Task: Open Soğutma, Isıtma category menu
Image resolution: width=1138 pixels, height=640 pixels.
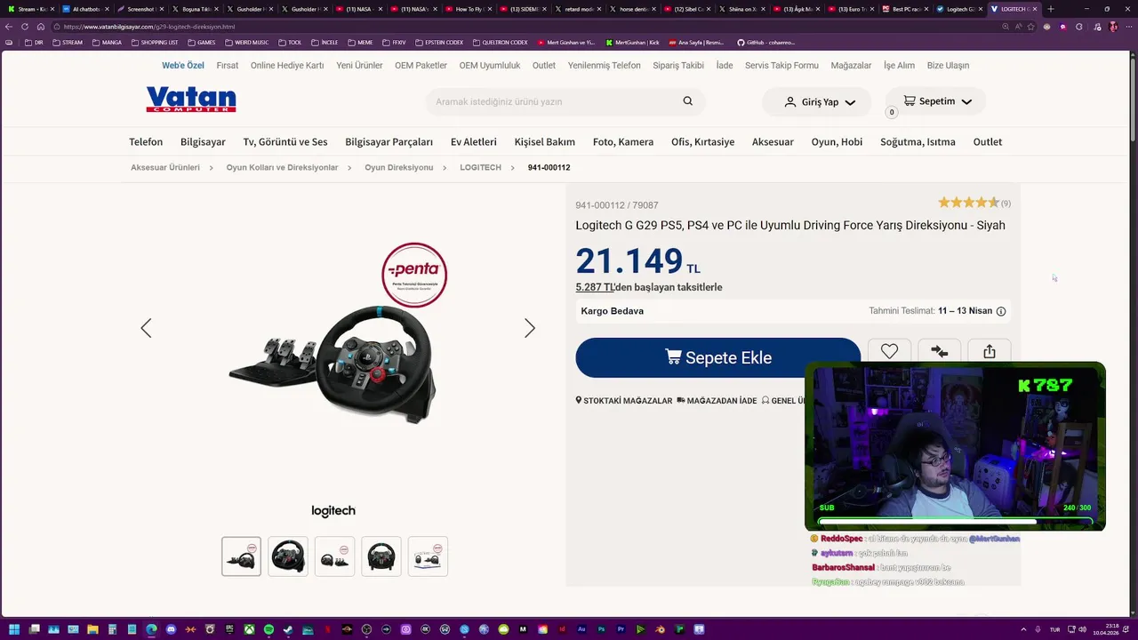Action: (918, 141)
